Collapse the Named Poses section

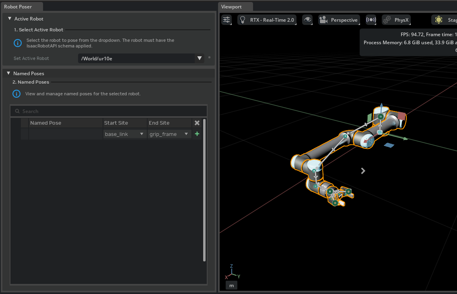click(x=8, y=73)
